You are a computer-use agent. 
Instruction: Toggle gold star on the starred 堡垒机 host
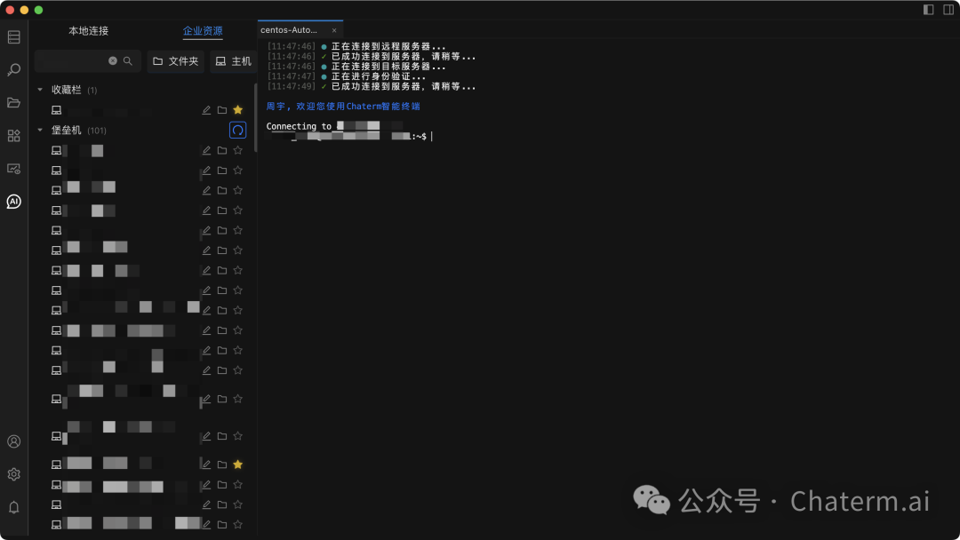(237, 465)
